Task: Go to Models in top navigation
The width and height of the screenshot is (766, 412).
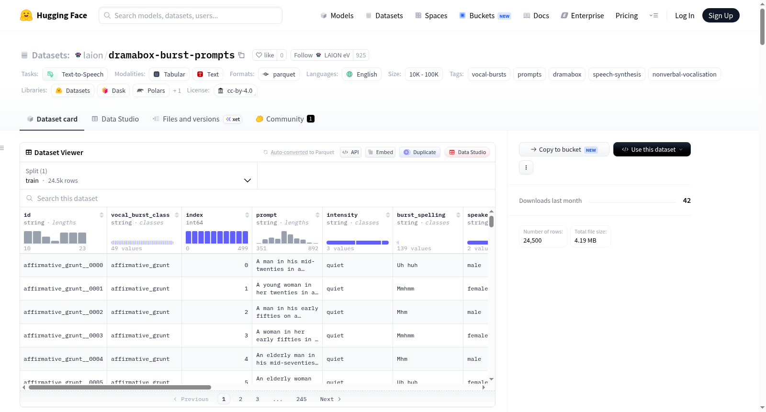Action: [x=337, y=15]
